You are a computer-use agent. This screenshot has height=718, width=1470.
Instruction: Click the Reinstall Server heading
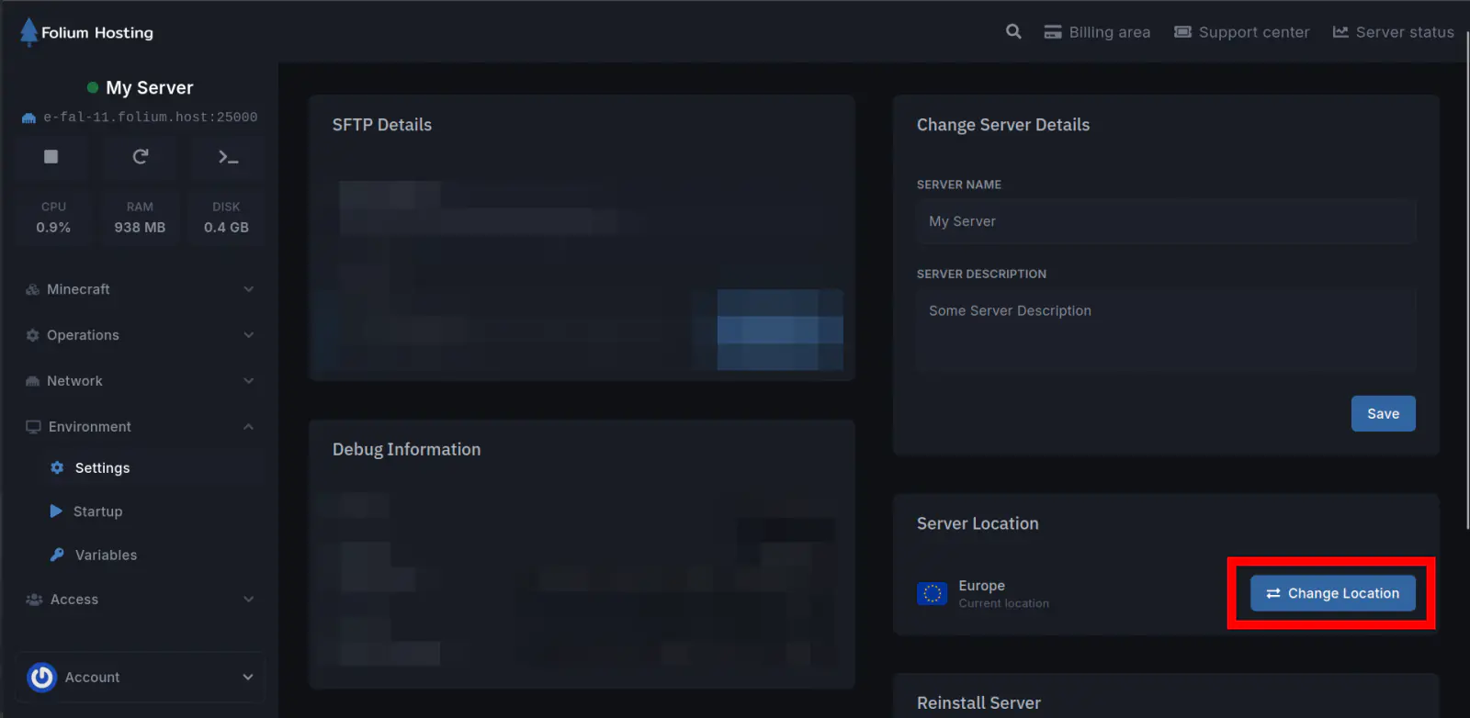pyautogui.click(x=978, y=703)
